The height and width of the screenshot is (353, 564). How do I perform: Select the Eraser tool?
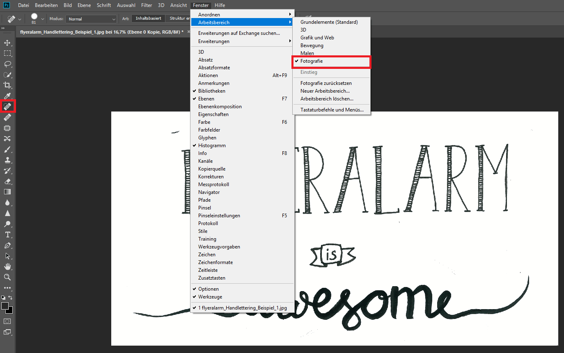click(7, 181)
